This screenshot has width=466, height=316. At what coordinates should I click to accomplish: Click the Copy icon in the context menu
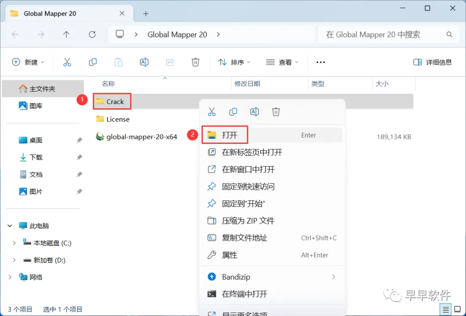[x=233, y=112]
